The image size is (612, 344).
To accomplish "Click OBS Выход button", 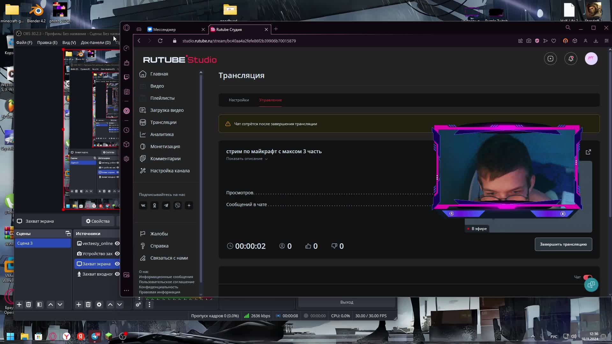I will click(x=346, y=302).
